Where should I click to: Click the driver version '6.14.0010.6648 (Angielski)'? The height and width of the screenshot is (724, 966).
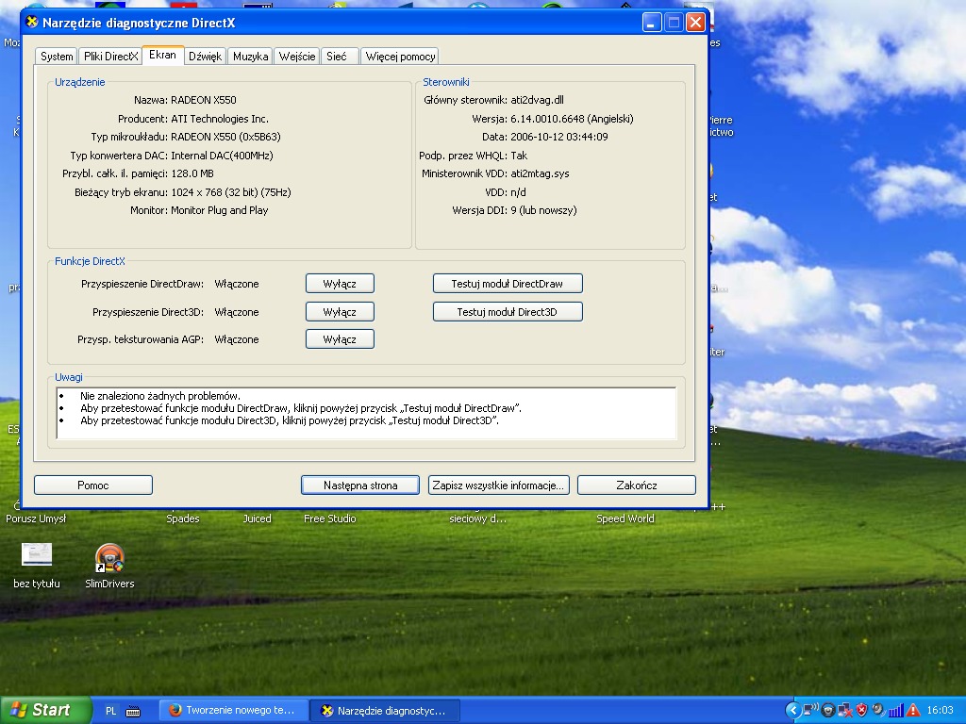tap(572, 119)
